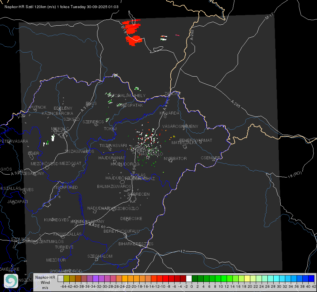
Task: Click the 'A42/E 60' road label
Action: (x=97, y=225)
